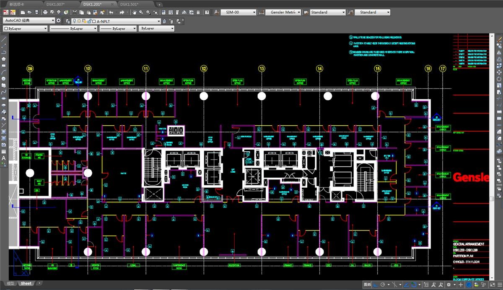Viewport: 503px width, 290px height.
Task: Click the new drawing tab plus button
Action: [159, 4]
